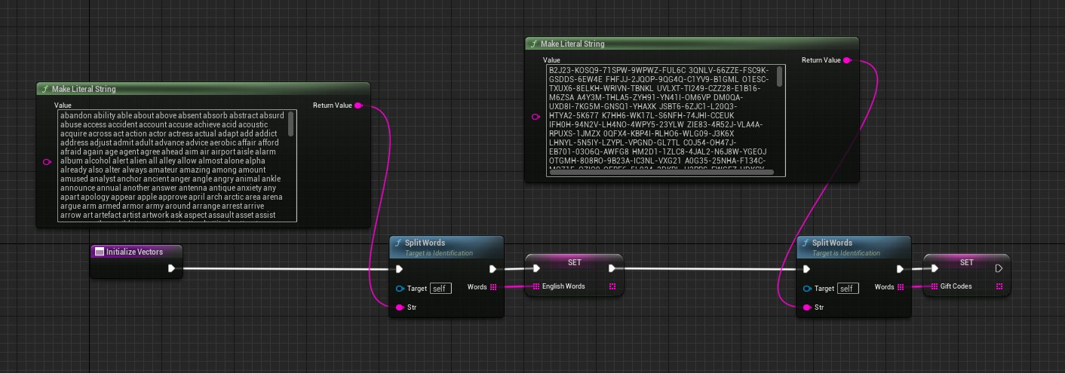Screen dimensions: 1065x373
Task: Click exec output pin of second Split Words node
Action: (x=901, y=268)
